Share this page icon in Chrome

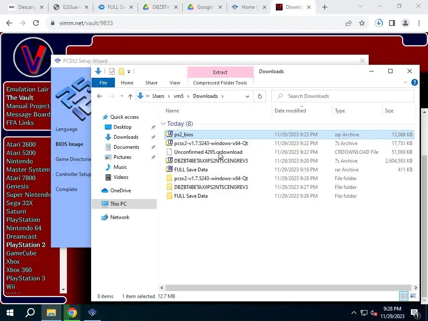349,23
